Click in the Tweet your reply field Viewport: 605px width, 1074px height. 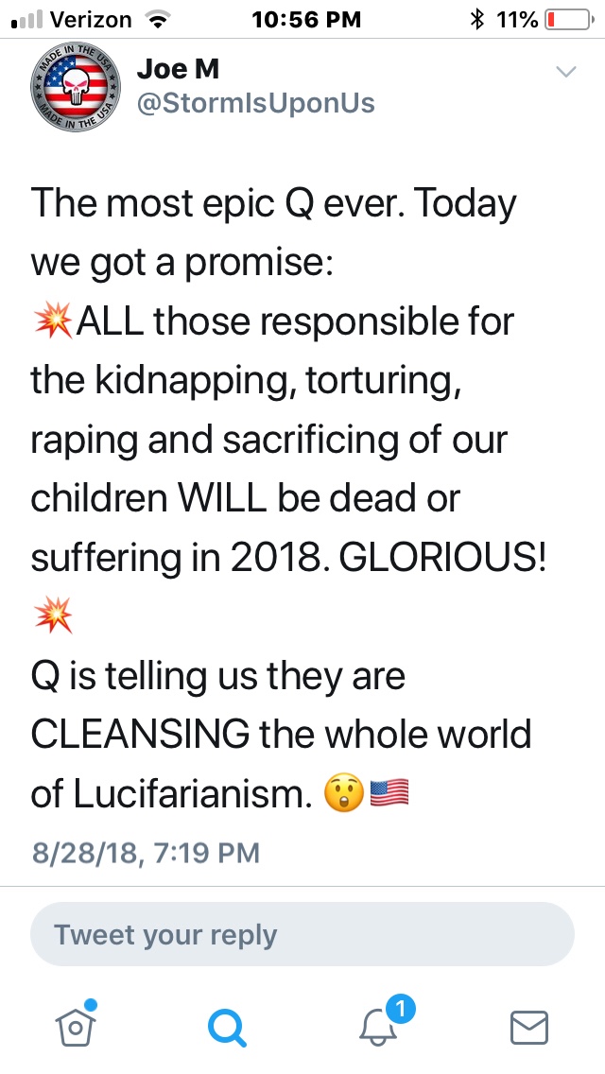click(x=302, y=934)
